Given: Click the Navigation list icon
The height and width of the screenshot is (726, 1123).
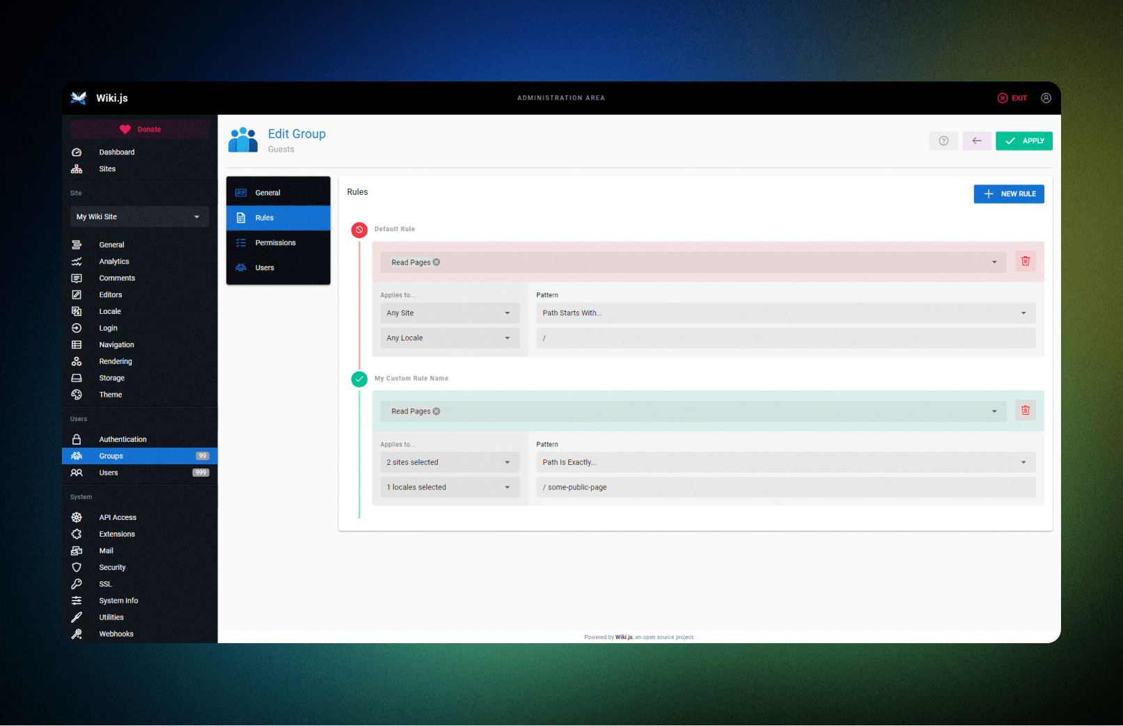Looking at the screenshot, I should point(77,345).
